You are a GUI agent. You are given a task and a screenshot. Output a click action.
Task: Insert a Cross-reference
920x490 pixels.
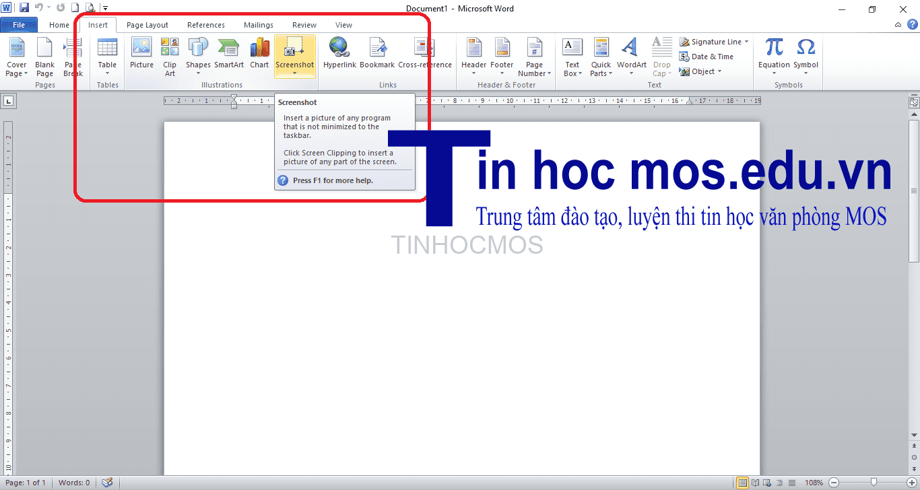tap(425, 53)
